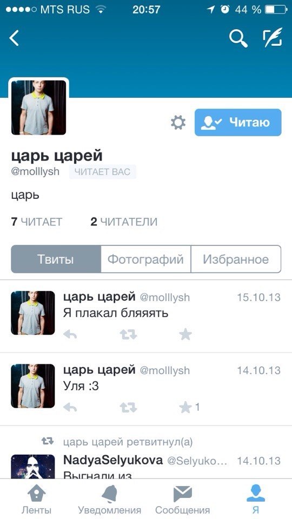This screenshot has height=519, width=292.
Task: Retweet the 'Я плакал' tweet
Action: (128, 335)
